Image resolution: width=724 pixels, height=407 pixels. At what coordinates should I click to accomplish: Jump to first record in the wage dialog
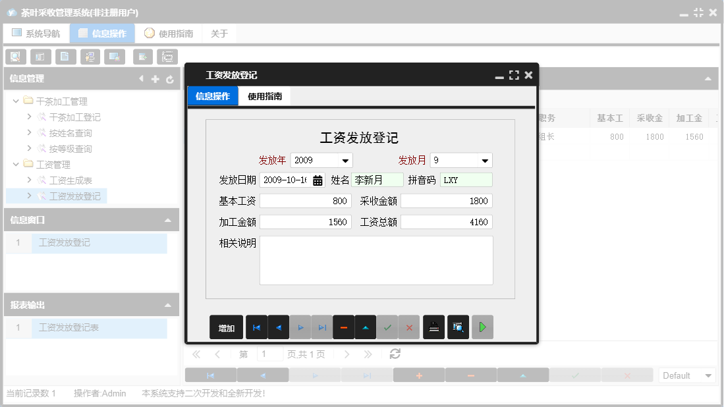tap(256, 327)
